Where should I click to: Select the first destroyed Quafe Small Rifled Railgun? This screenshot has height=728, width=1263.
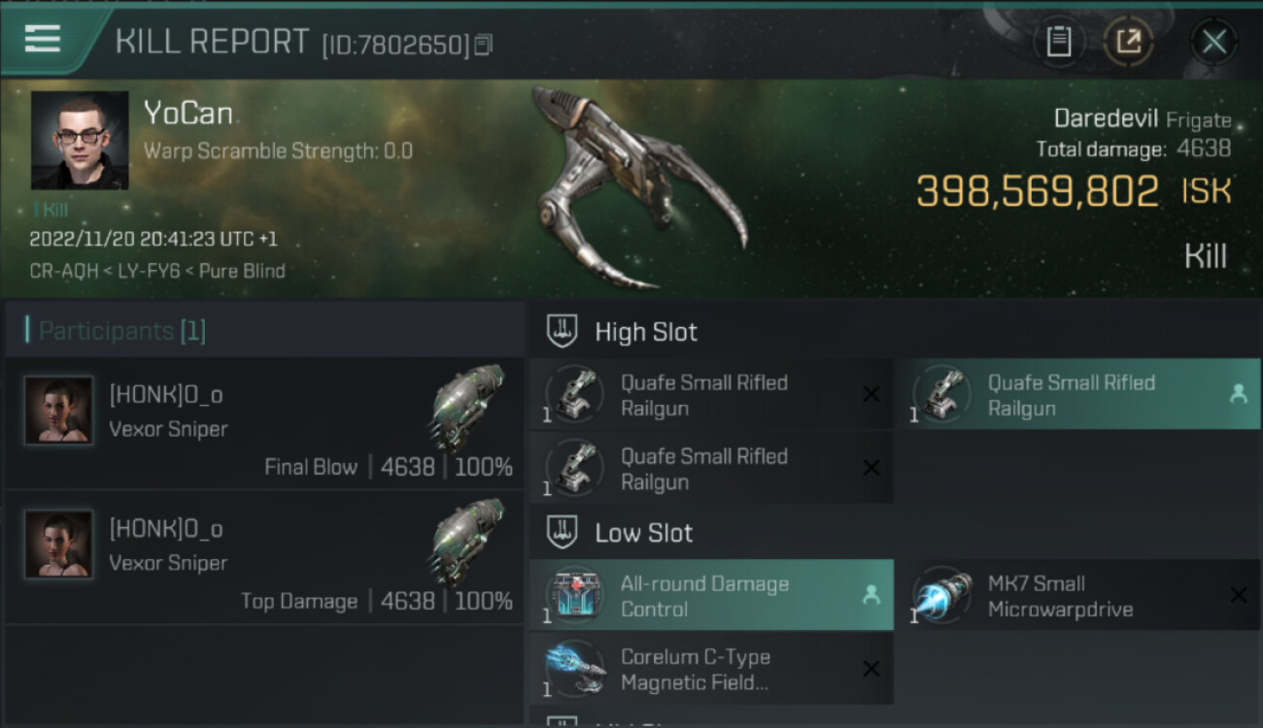(711, 394)
